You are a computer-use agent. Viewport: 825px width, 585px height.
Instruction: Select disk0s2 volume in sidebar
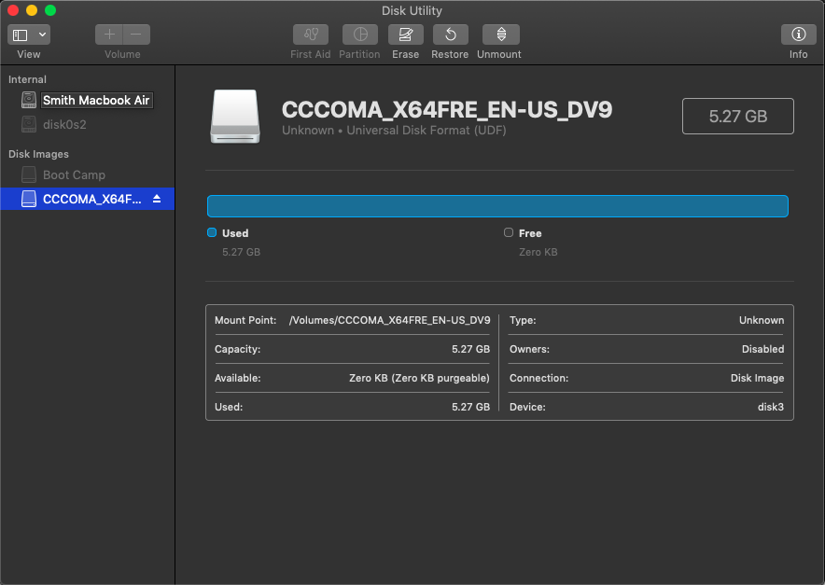[64, 125]
